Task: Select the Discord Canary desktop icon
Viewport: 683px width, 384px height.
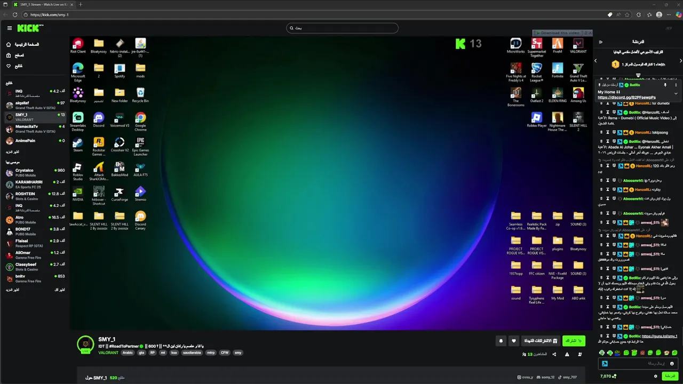Action: 140,220
